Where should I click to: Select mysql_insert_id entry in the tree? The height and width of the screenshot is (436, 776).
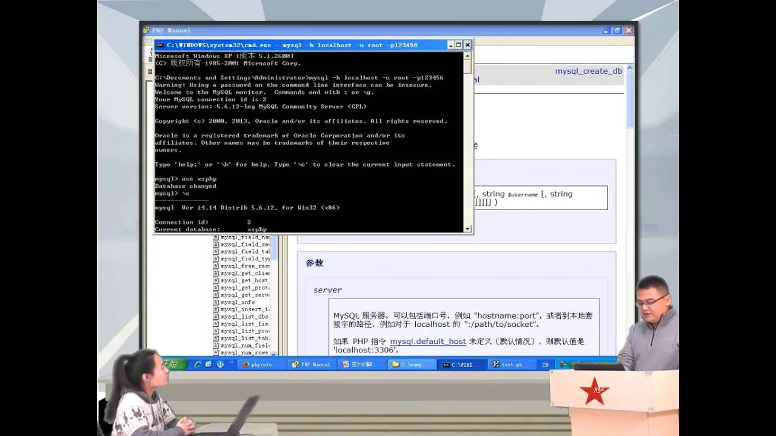[246, 309]
